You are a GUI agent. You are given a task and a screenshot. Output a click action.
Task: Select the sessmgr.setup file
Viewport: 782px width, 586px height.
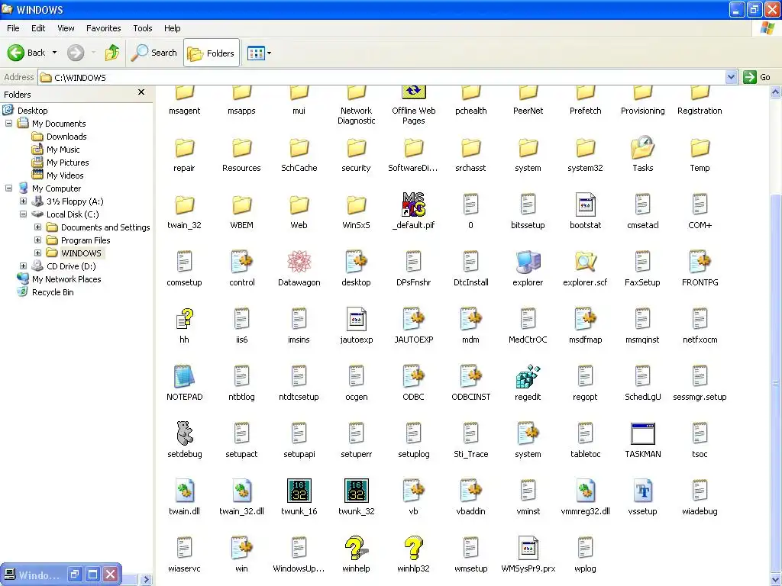tap(700, 382)
